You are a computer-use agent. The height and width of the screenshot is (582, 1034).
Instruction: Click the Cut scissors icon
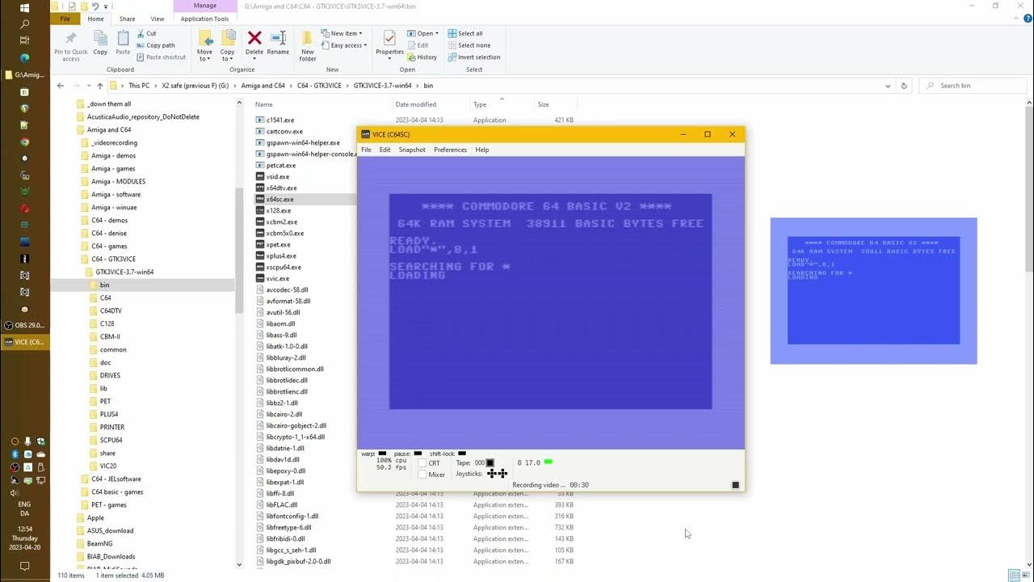(140, 34)
